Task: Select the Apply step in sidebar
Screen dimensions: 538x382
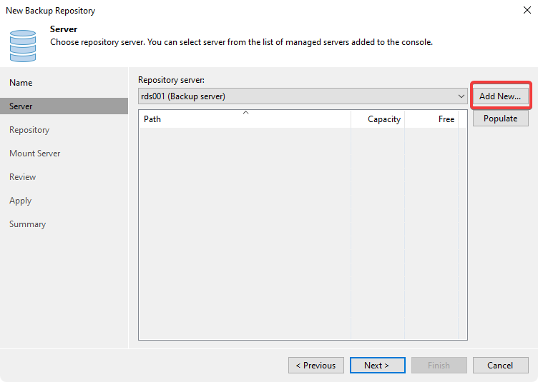Action: [20, 201]
